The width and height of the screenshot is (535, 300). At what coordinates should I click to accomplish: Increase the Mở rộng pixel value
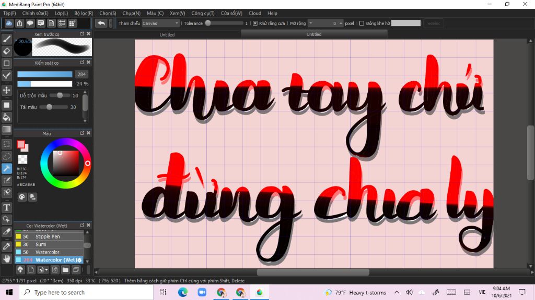(341, 23)
